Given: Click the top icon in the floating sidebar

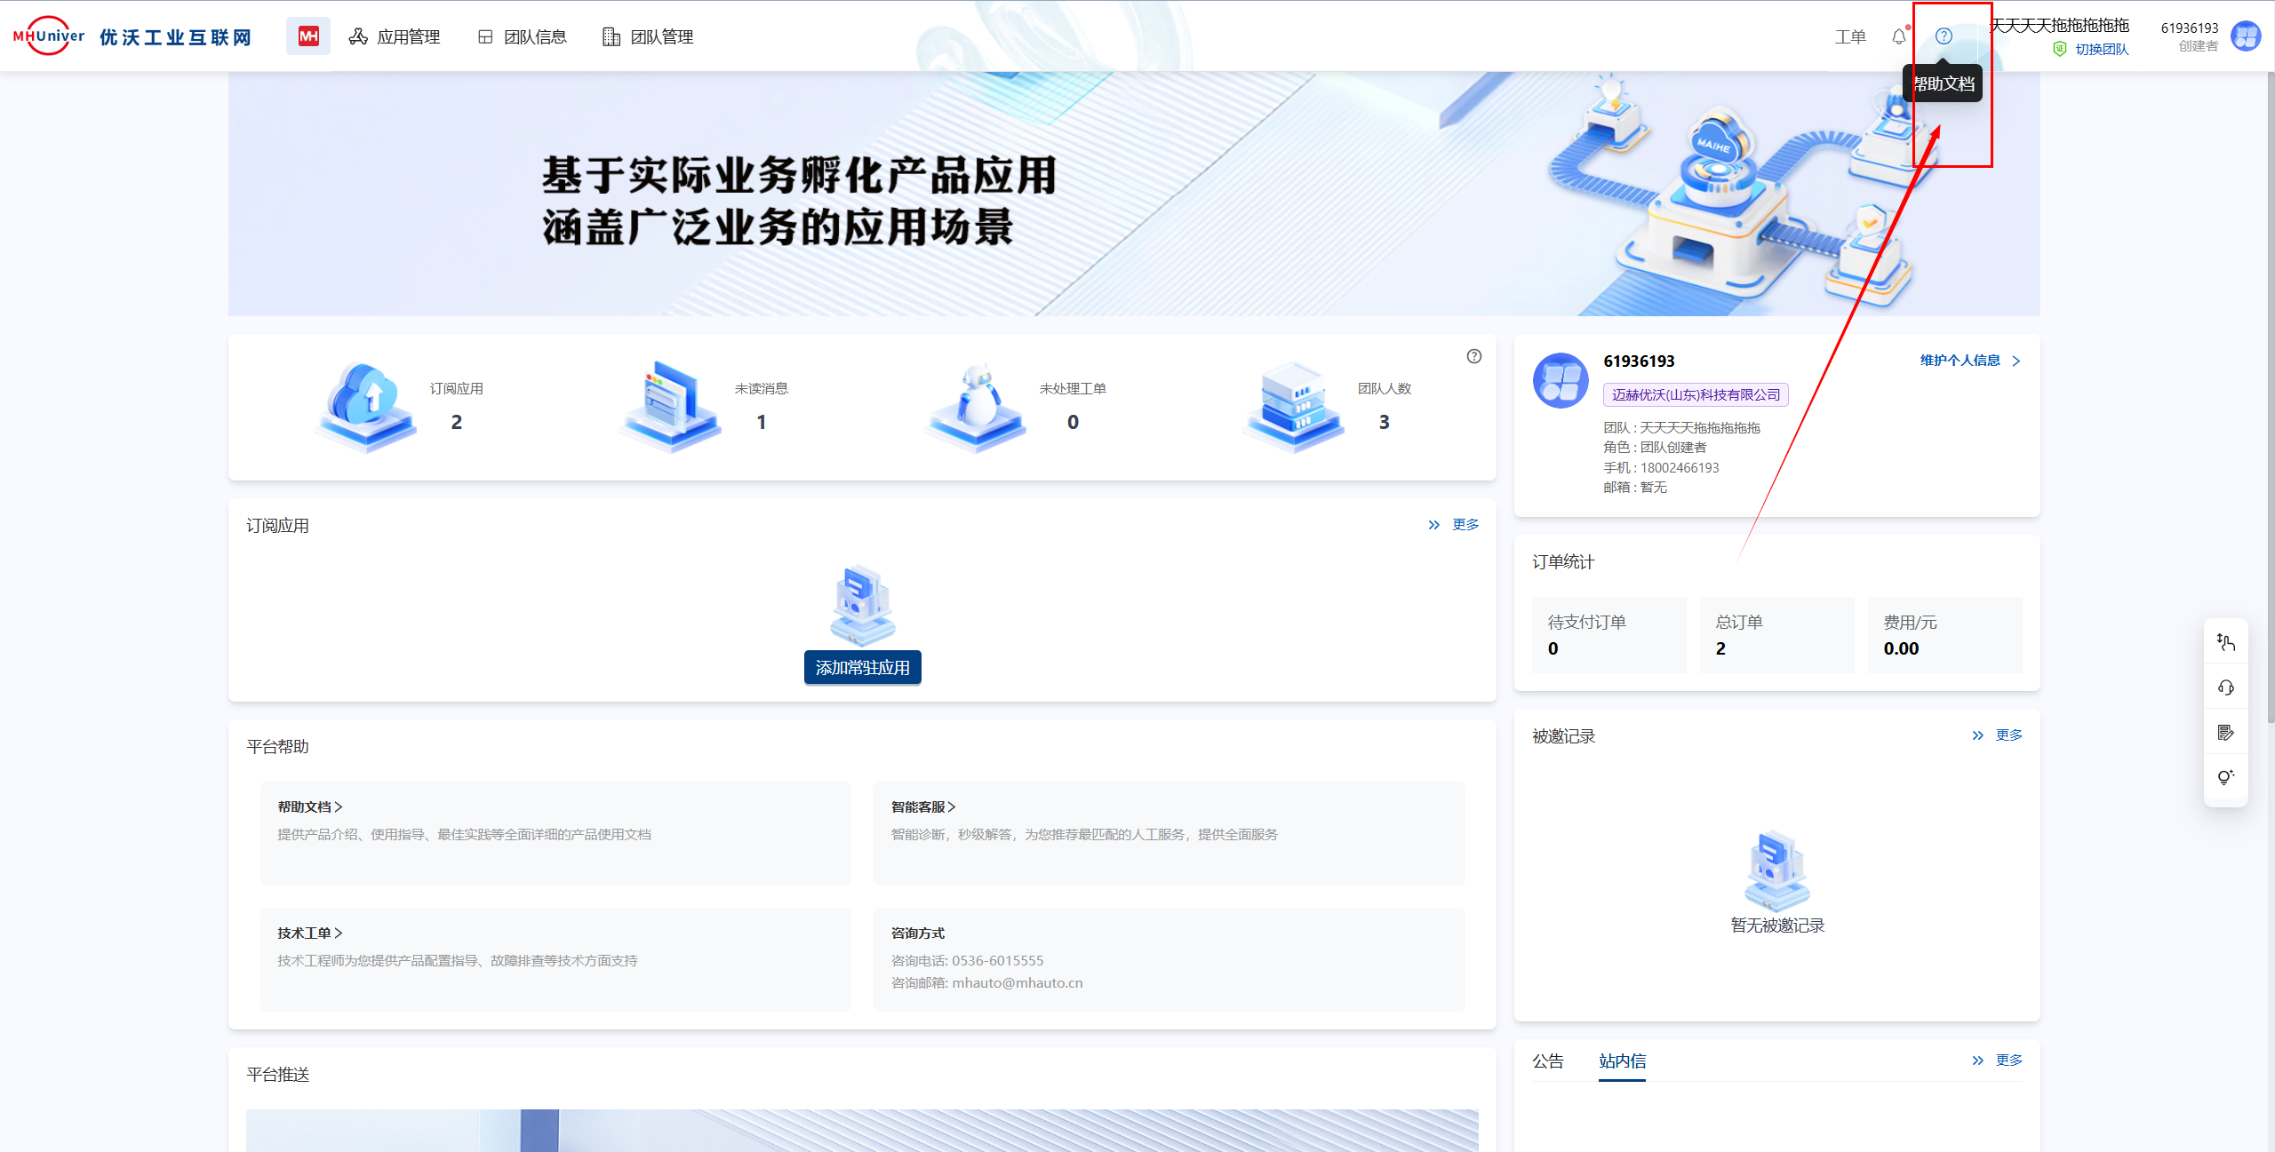Looking at the screenshot, I should coord(2225,642).
